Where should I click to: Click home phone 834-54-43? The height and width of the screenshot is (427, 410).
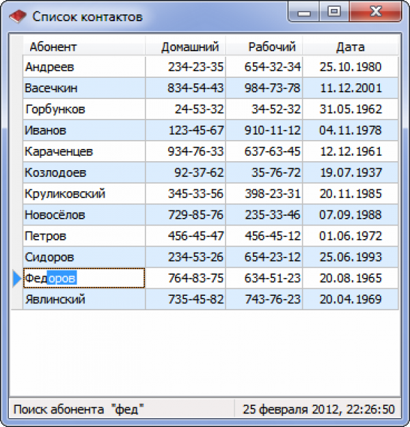click(x=185, y=88)
